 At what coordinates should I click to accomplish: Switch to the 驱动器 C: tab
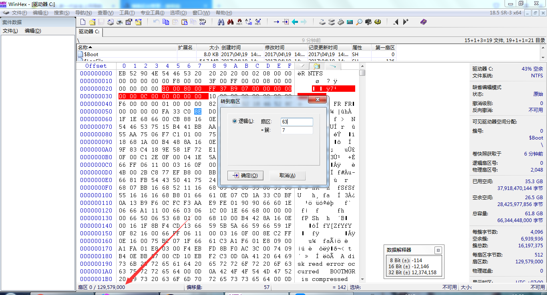[89, 31]
